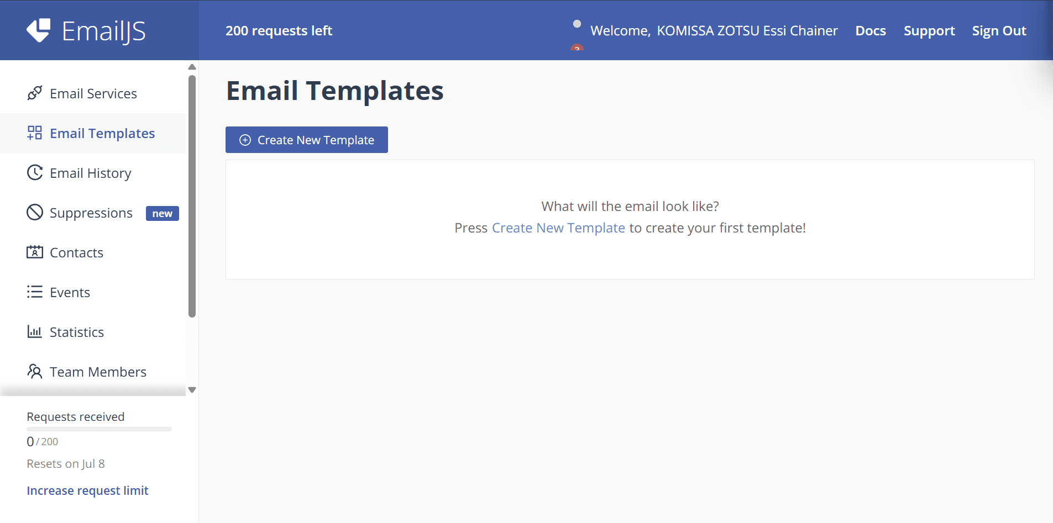Screen dimensions: 1053x523
Task: Click the Create New Template inline link
Action: pos(558,228)
